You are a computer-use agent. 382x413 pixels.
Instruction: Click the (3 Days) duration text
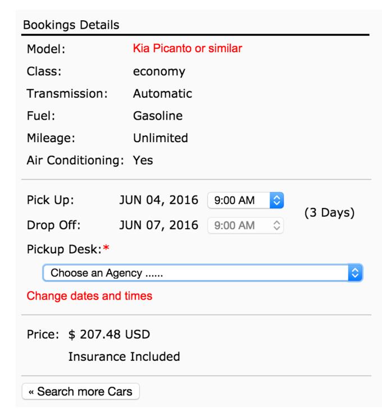[x=329, y=214]
